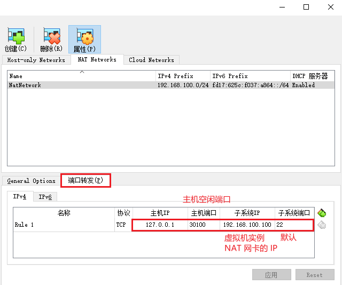
Task: Click the TCP protocol cell of Rule 1
Action: coord(121,225)
